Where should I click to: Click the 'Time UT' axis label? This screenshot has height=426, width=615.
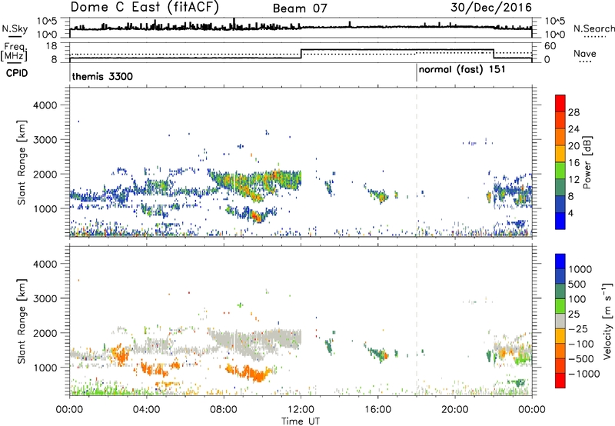point(301,421)
